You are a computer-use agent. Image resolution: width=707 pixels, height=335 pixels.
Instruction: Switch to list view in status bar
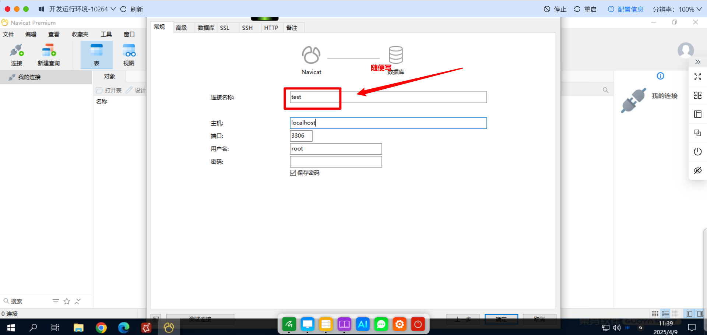click(665, 314)
